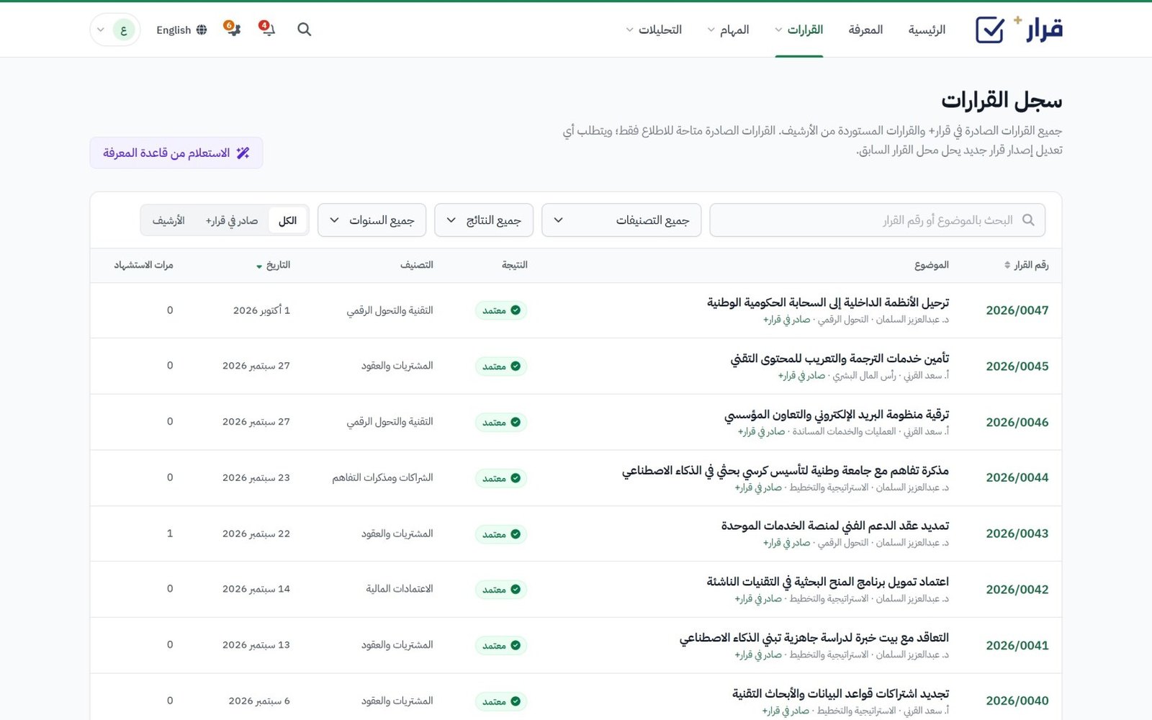Click the معتمد status badge for decision 2026/0042

[500, 590]
